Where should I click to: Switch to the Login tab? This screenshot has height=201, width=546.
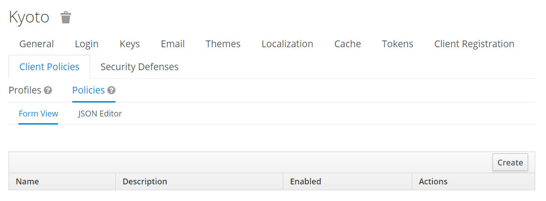(87, 44)
